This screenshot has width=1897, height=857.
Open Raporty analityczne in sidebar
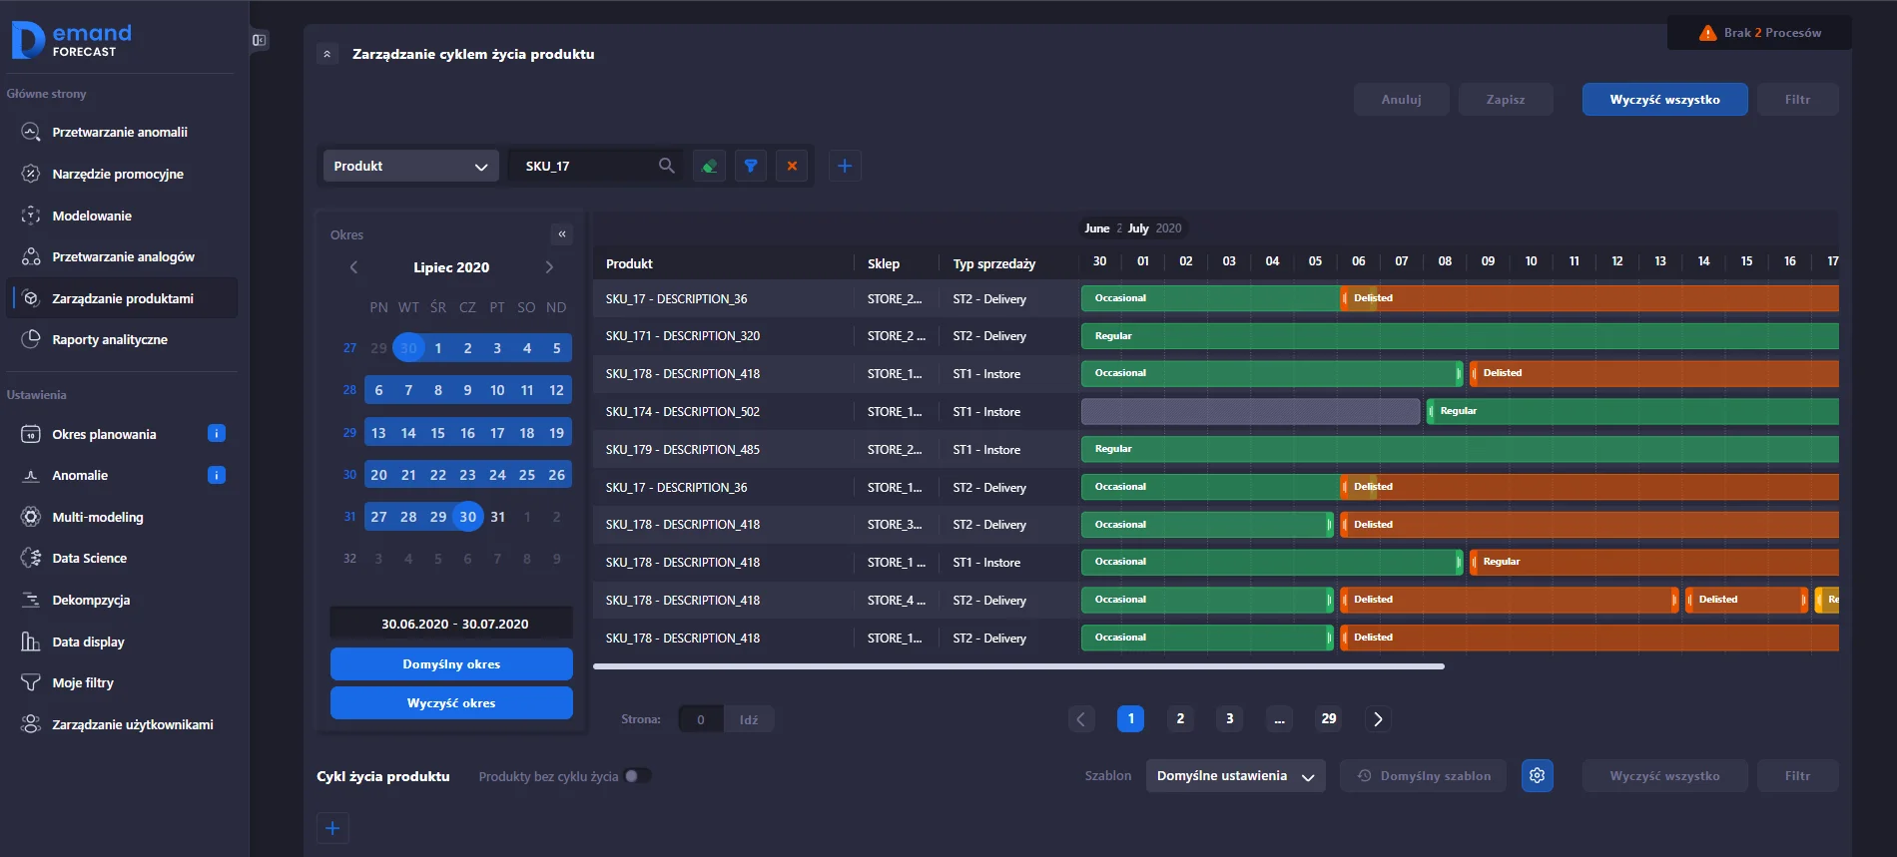[x=110, y=339]
